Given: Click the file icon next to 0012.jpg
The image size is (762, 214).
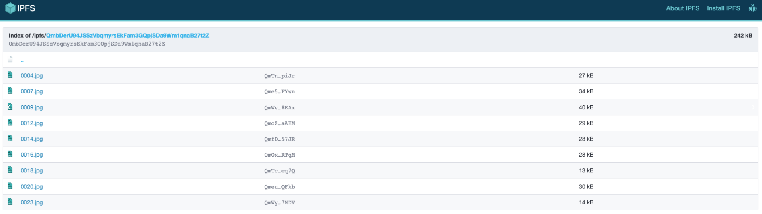Looking at the screenshot, I should [x=10, y=123].
